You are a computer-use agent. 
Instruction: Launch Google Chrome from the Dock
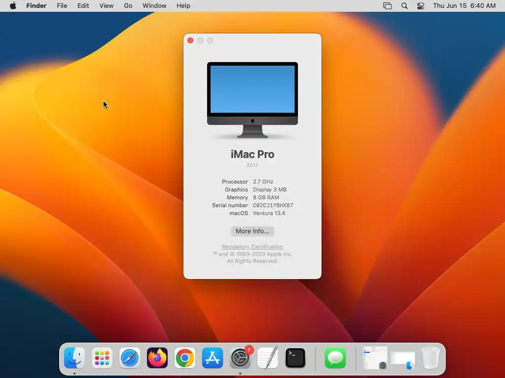185,358
